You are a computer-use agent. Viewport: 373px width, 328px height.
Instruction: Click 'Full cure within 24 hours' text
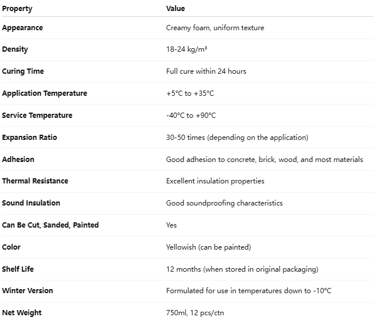[206, 71]
